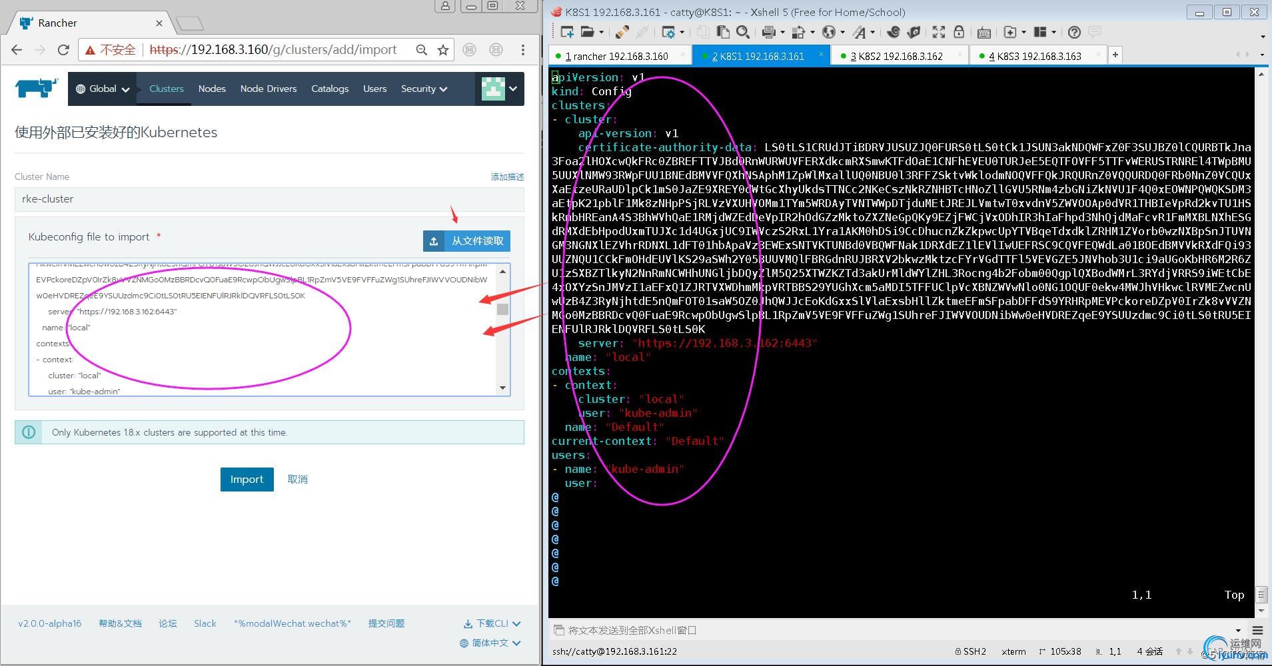This screenshot has height=666, width=1272.
Task: Expand the Security menu in Rancher
Action: click(x=424, y=89)
